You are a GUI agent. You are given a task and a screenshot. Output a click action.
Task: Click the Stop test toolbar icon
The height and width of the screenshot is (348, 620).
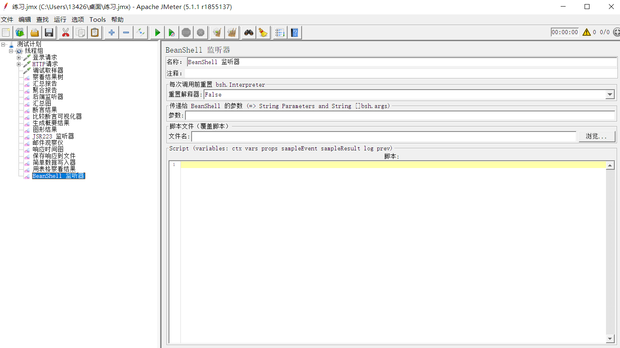pos(186,32)
